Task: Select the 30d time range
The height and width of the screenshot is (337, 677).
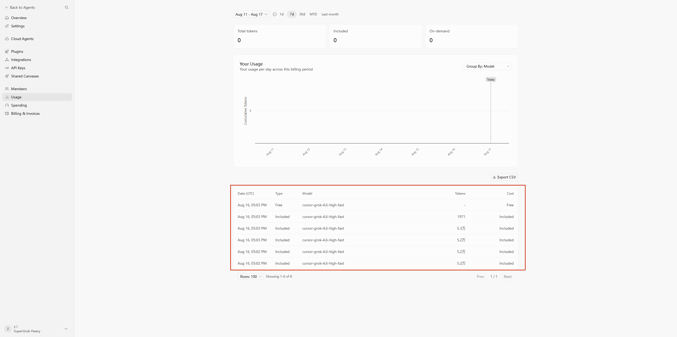Action: click(x=302, y=14)
